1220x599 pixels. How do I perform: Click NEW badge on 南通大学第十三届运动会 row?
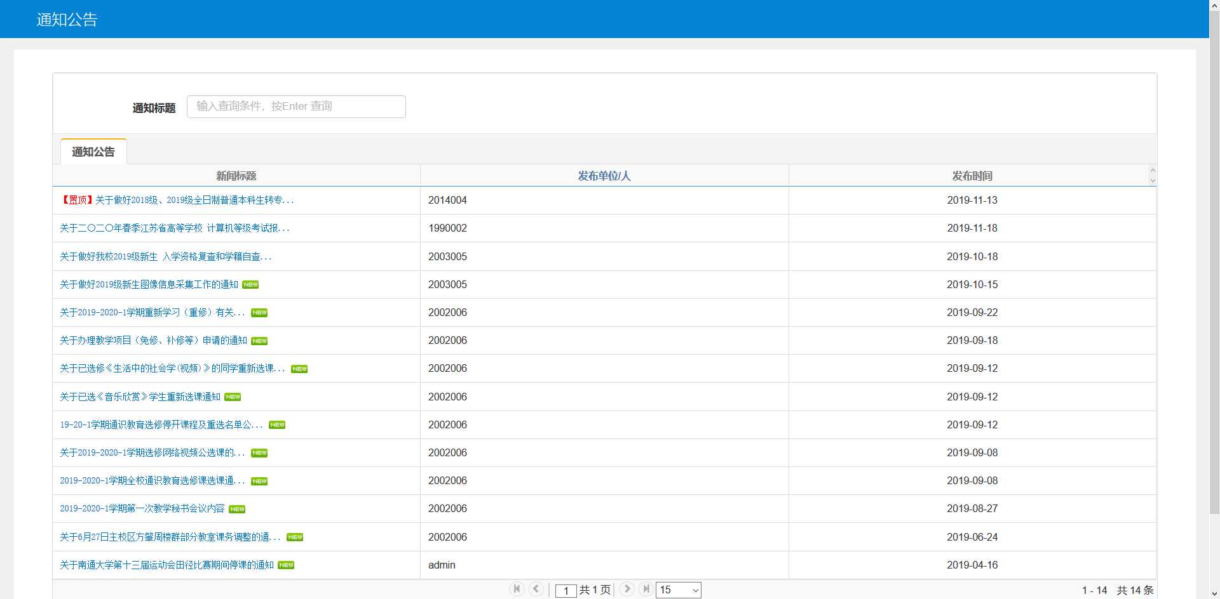(286, 565)
